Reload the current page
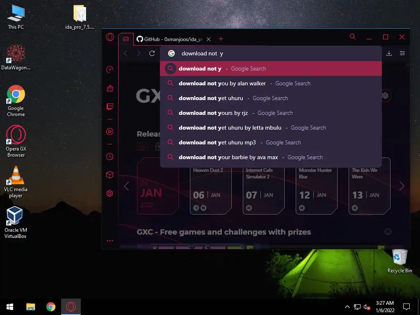Image resolution: width=420 pixels, height=315 pixels. [152, 53]
